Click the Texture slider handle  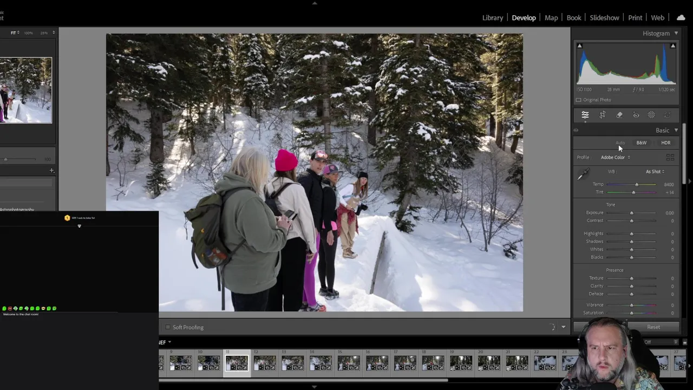click(631, 278)
